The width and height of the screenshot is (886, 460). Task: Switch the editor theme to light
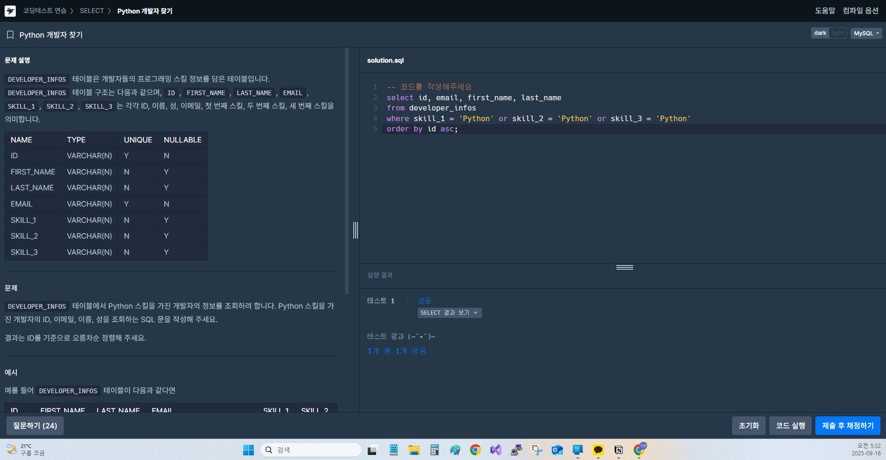coord(838,33)
